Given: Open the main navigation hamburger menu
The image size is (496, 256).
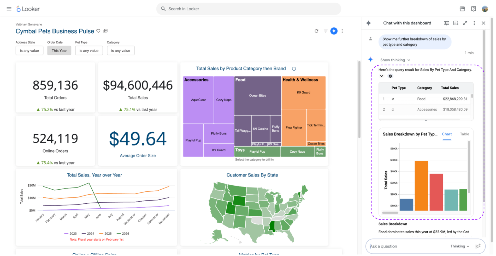Looking at the screenshot, I should coord(9,9).
